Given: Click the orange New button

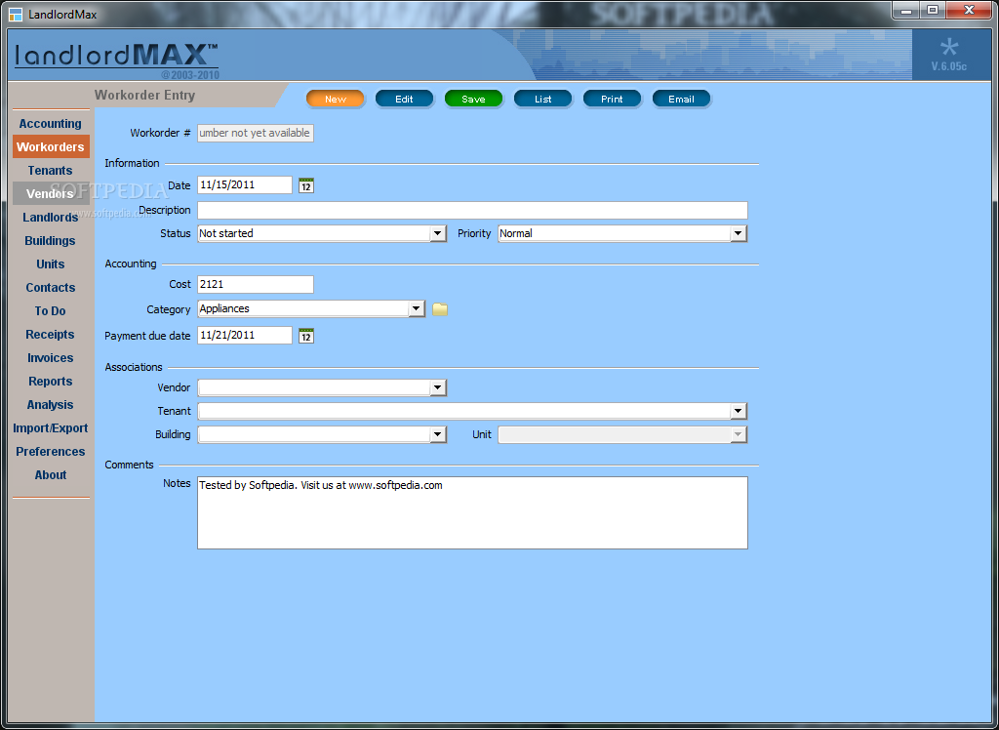Looking at the screenshot, I should 336,99.
